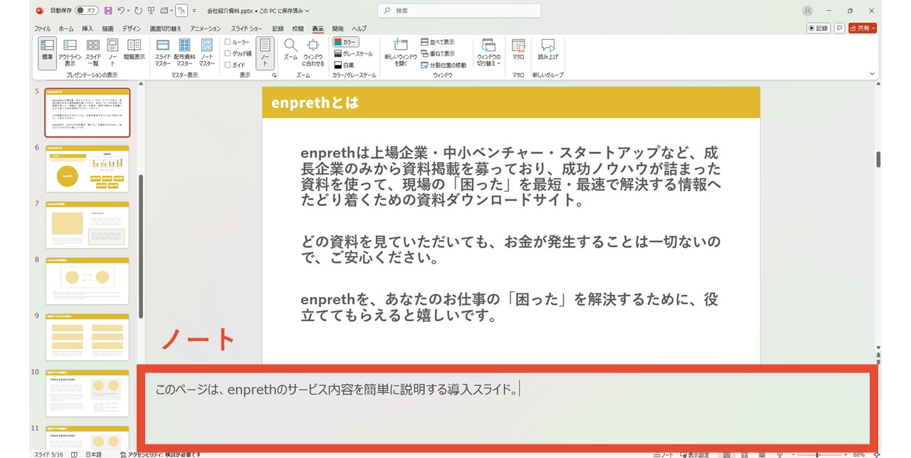Open the 挿入 insert tab

pos(88,28)
